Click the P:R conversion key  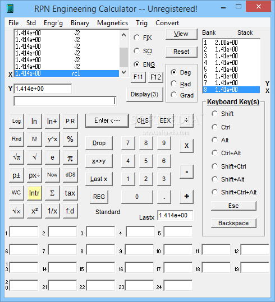tap(70, 121)
